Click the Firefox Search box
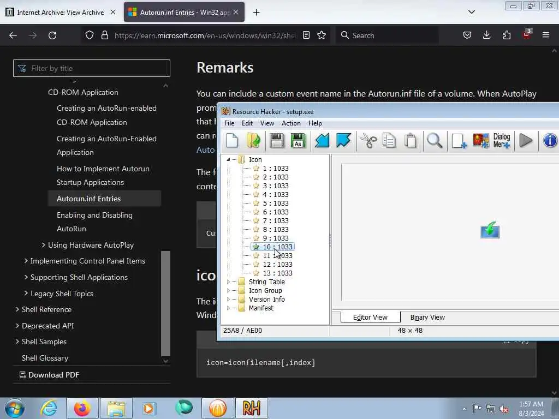 tap(387, 35)
